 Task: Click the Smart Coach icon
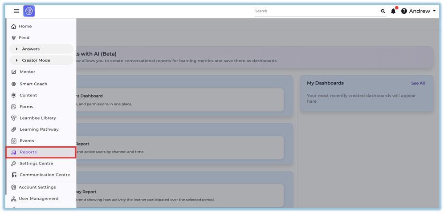[x=14, y=84]
